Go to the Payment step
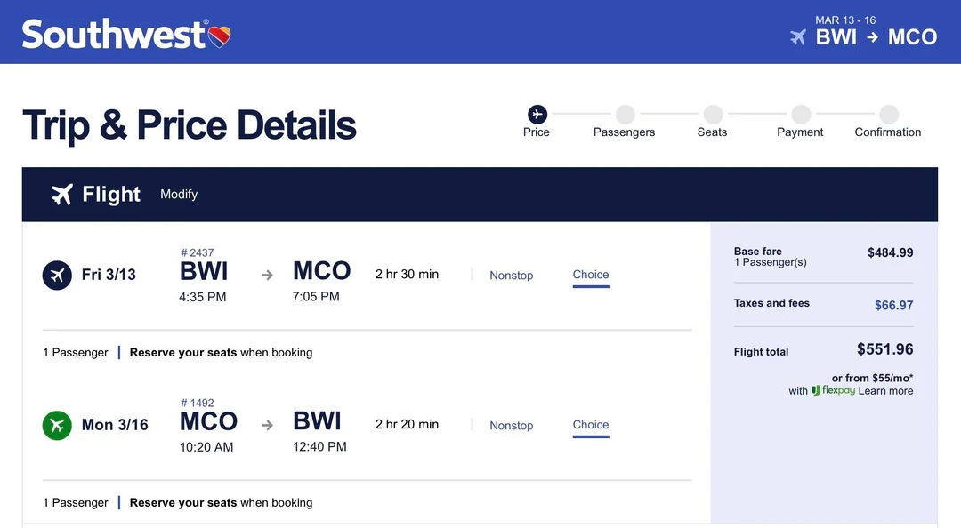 click(x=801, y=114)
